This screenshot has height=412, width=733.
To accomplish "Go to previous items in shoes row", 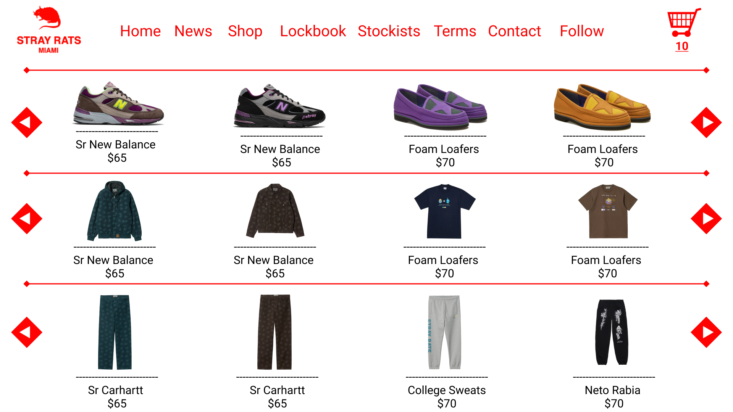I will click(27, 122).
